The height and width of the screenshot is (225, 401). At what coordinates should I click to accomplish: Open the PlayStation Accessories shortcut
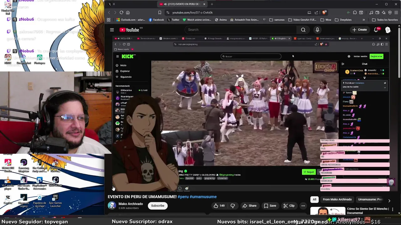click(39, 183)
